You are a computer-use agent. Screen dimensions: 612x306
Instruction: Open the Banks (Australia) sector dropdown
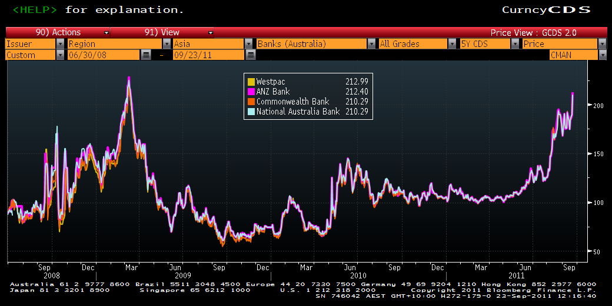(x=311, y=43)
